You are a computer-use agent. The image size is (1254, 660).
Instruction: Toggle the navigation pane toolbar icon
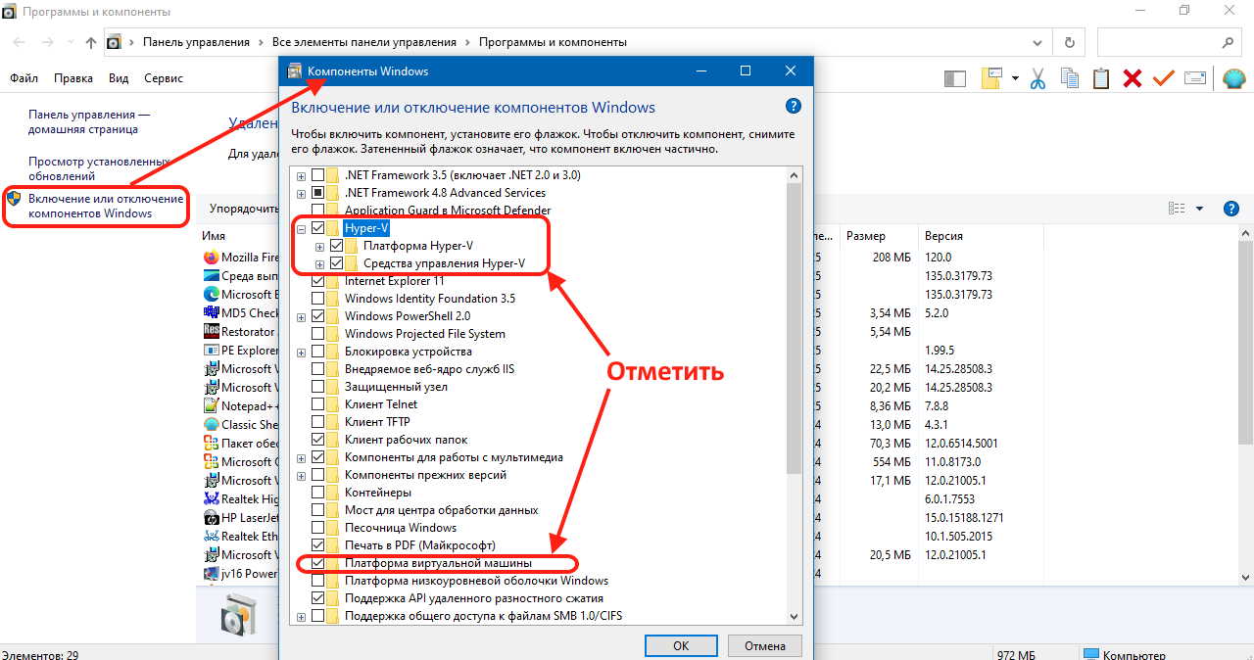(x=955, y=78)
